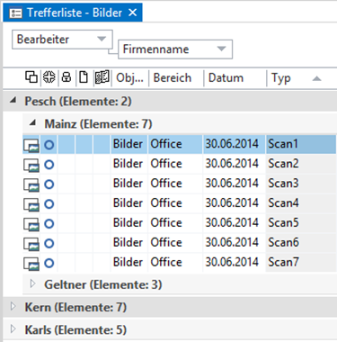Click the image icon of Scan5 row

click(31, 224)
